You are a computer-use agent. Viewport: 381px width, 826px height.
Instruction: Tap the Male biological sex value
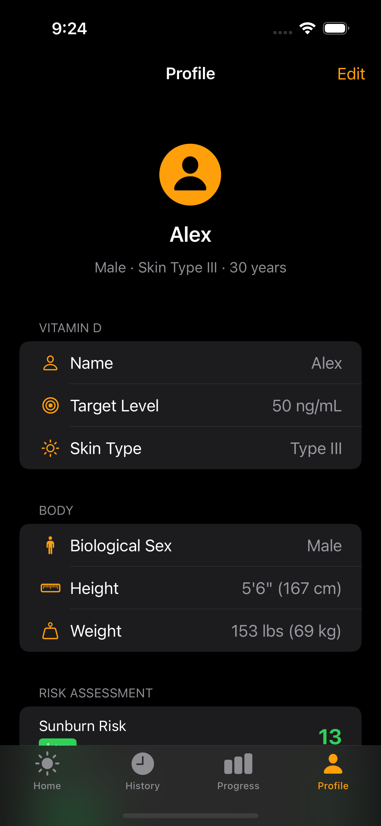click(x=324, y=545)
